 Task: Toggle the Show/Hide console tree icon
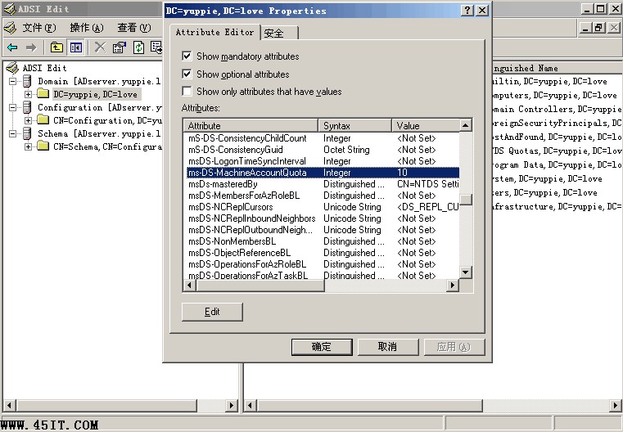(76, 48)
